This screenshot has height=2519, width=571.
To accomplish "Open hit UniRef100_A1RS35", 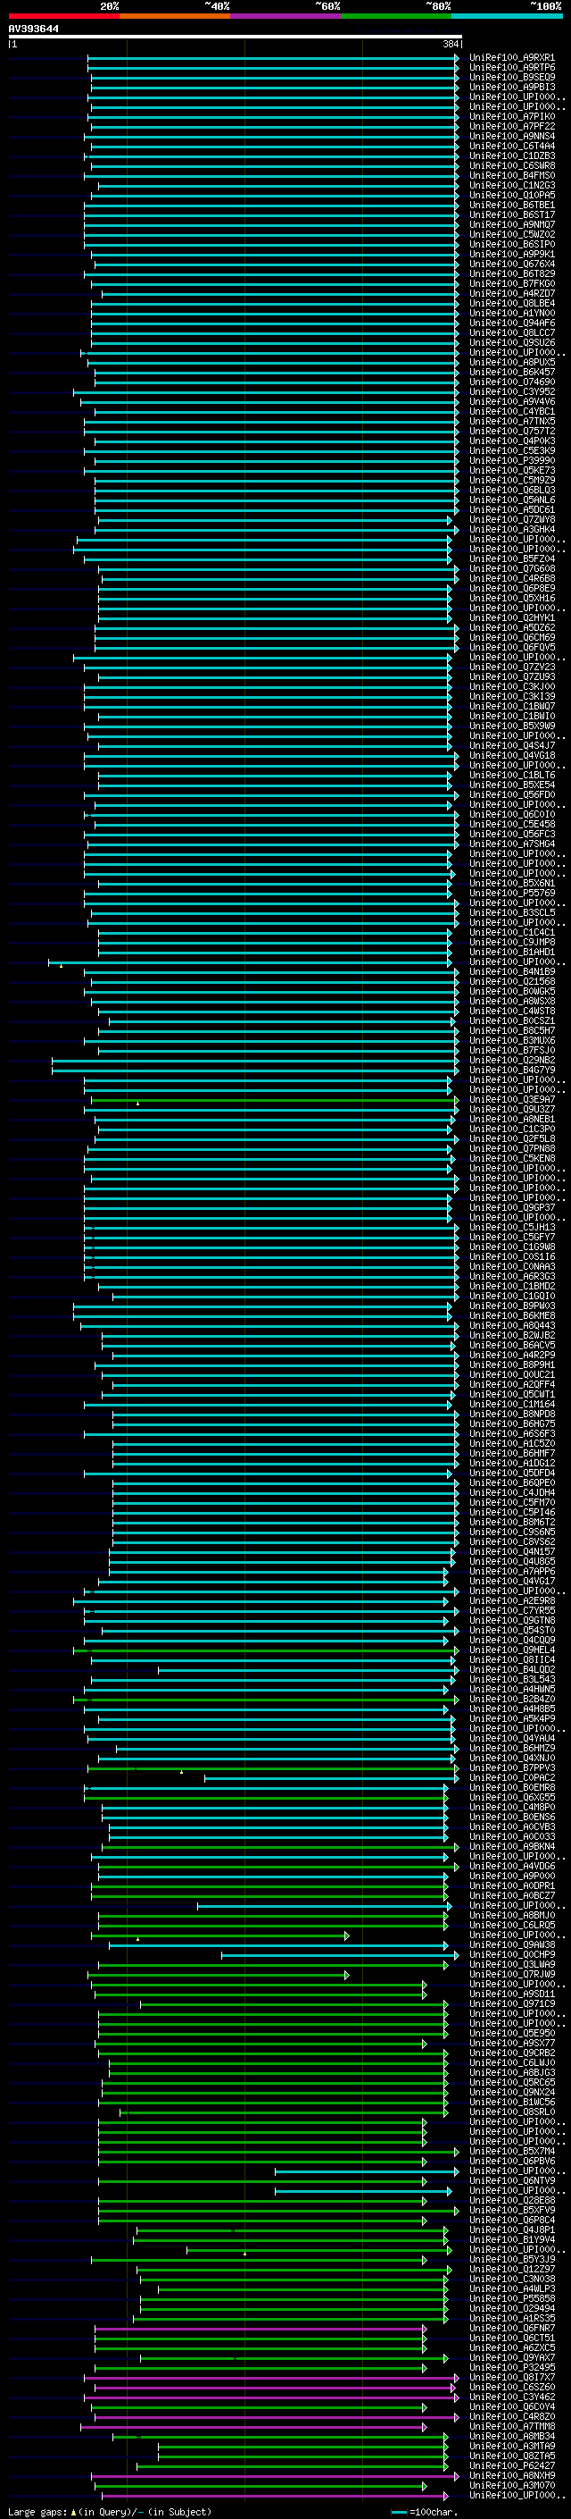I will (x=512, y=2319).
